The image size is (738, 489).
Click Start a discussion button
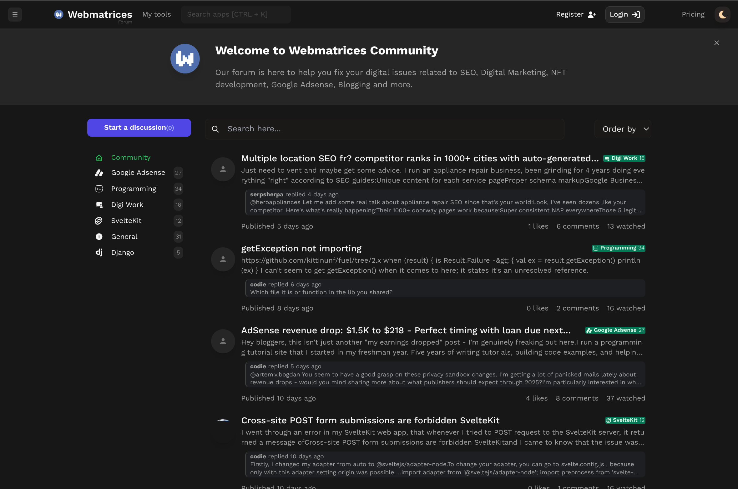point(139,128)
